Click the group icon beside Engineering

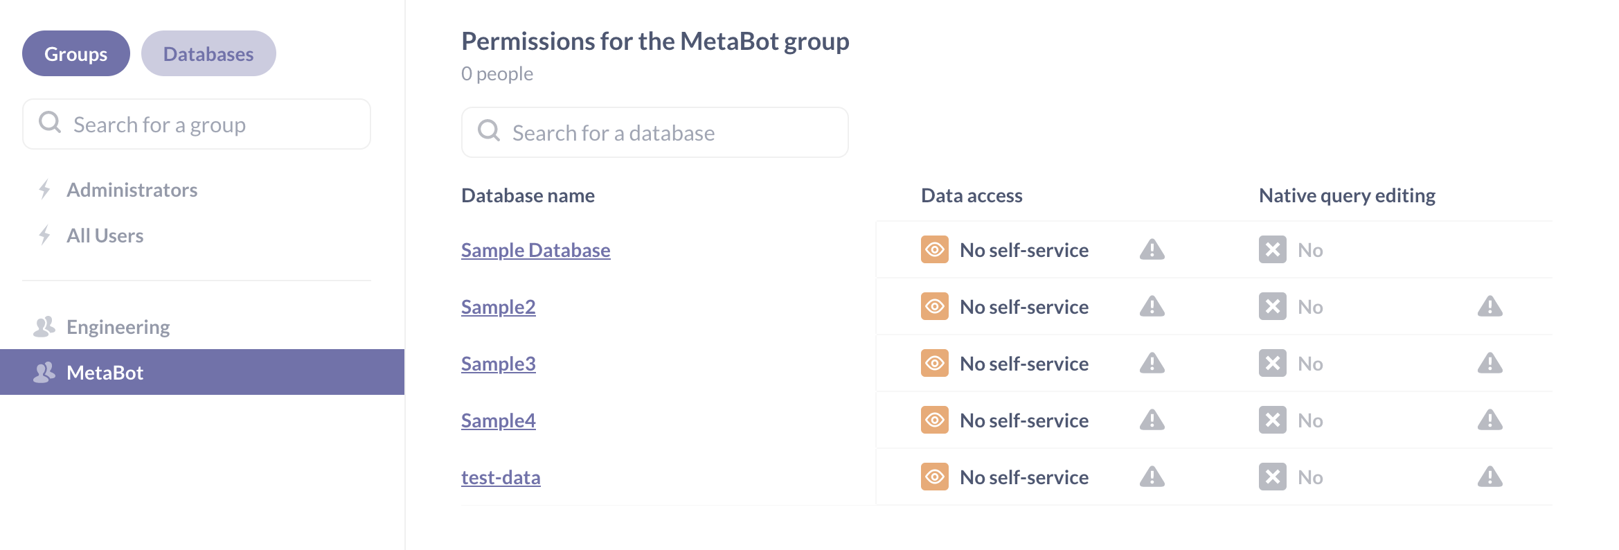[44, 326]
